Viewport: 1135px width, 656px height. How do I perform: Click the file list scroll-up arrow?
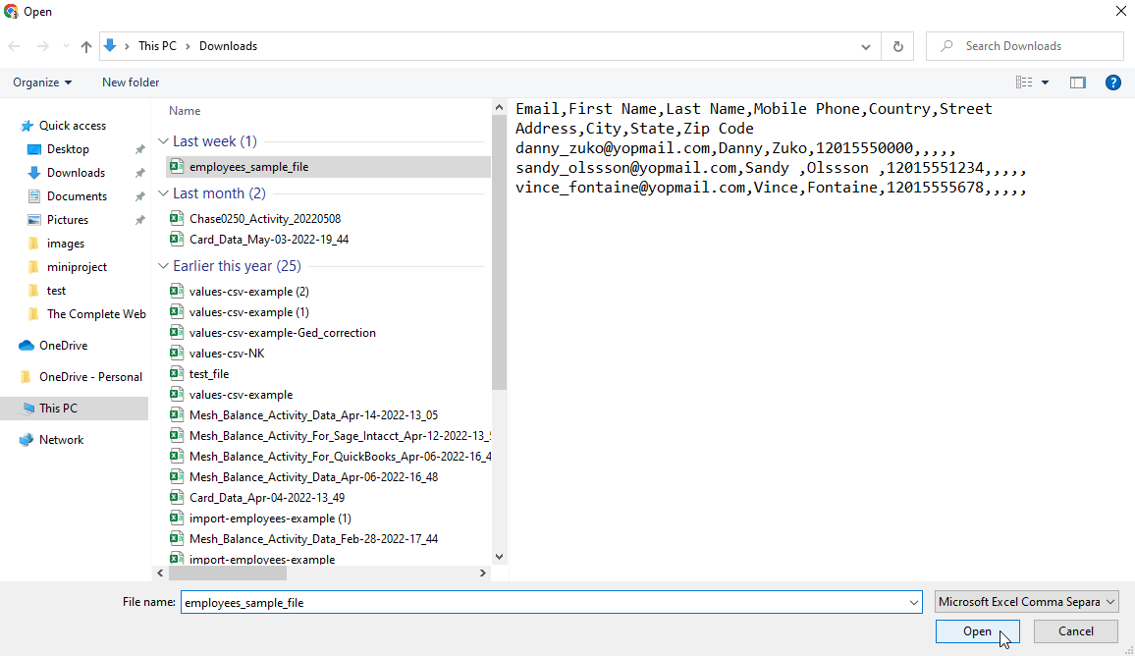click(x=499, y=107)
